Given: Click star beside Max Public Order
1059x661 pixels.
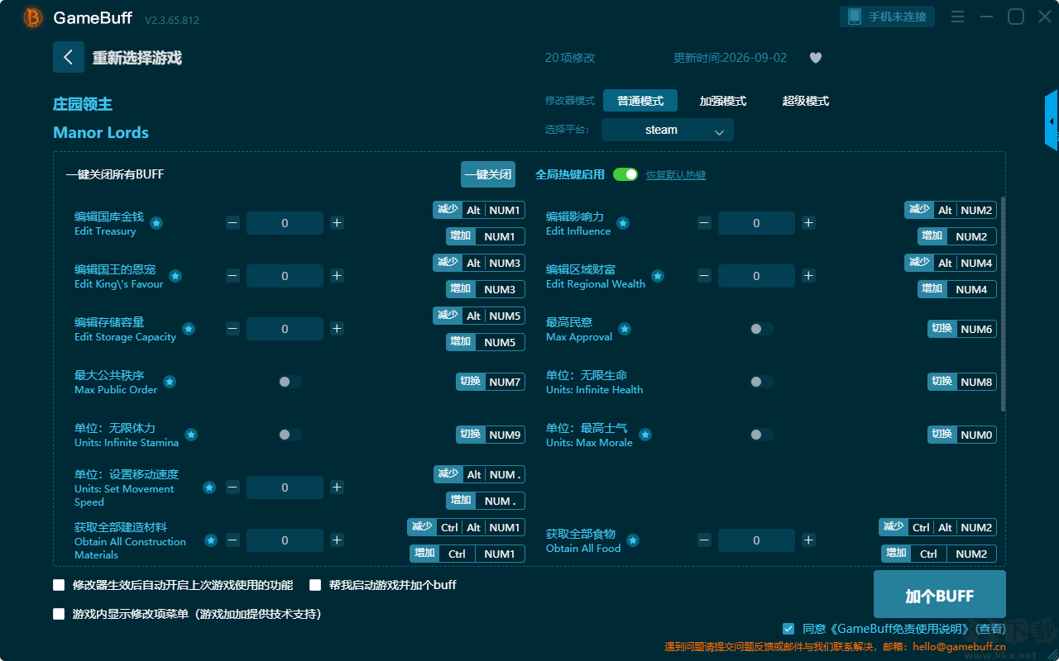Looking at the screenshot, I should click(x=170, y=382).
